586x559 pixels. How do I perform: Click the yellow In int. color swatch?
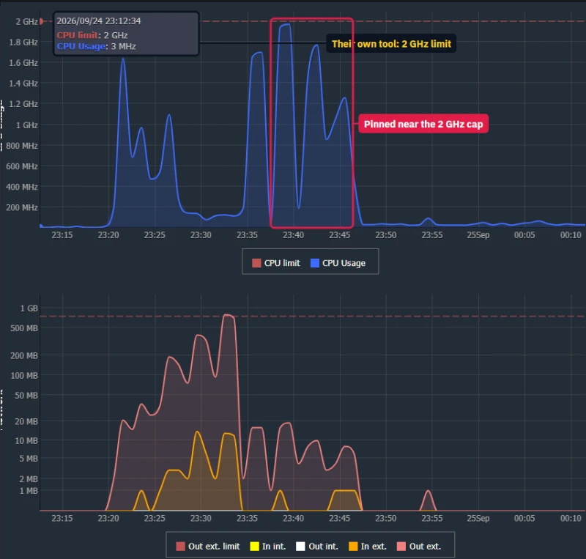point(254,547)
